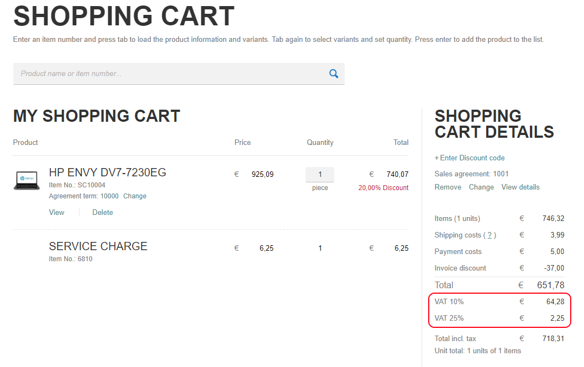Click the SHOPPING CART DETAILS heading

tap(494, 124)
